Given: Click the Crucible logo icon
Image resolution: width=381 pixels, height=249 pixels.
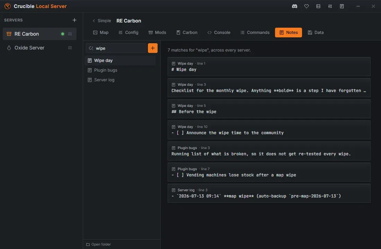Looking at the screenshot, I should pyautogui.click(x=8, y=6).
